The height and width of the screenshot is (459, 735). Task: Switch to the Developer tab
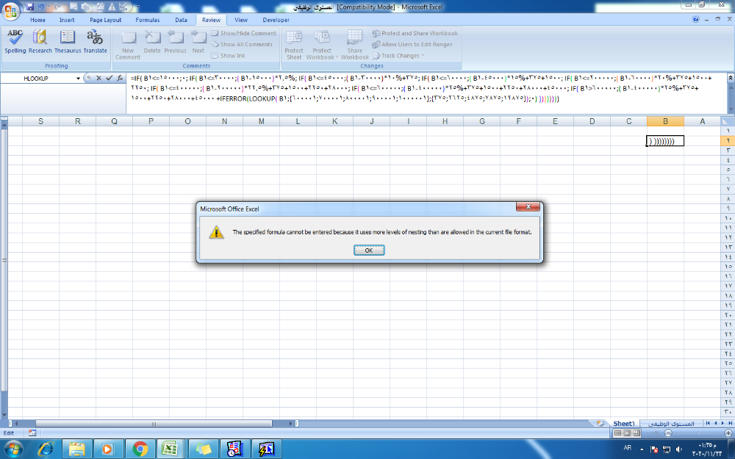coord(276,20)
